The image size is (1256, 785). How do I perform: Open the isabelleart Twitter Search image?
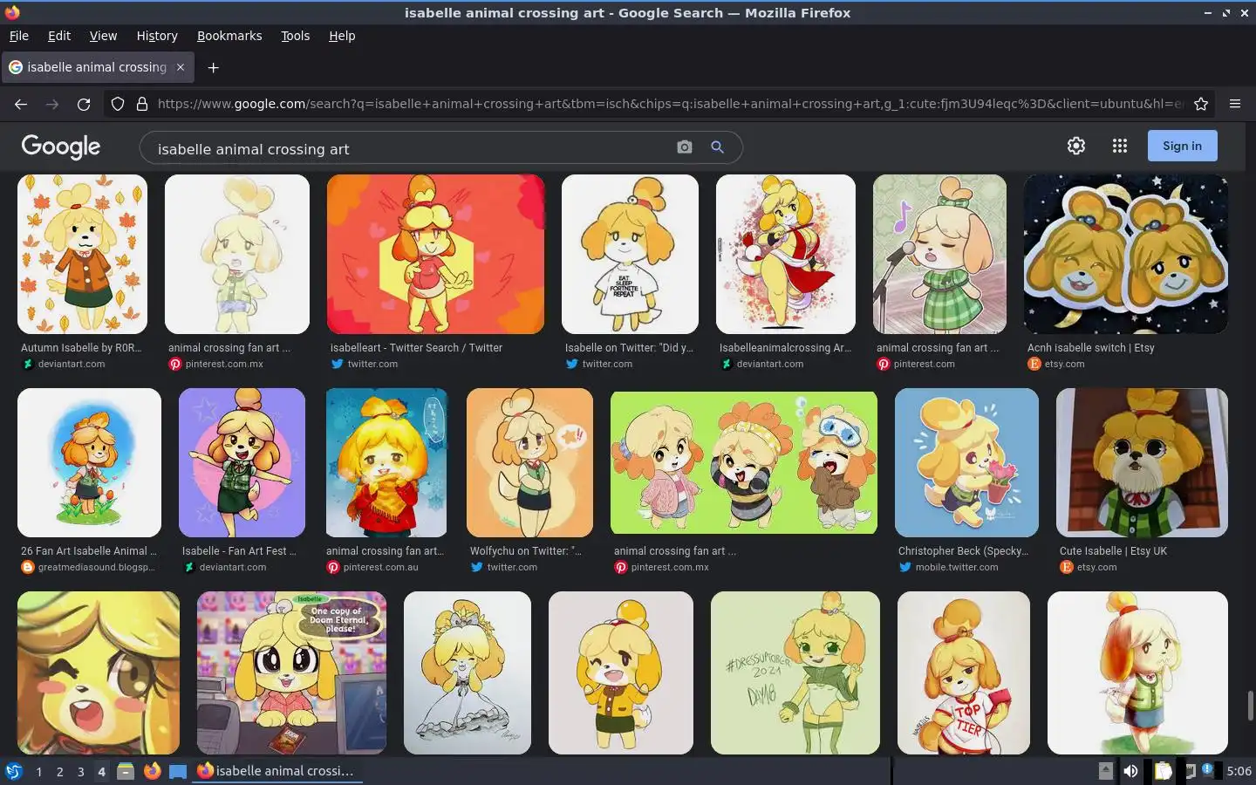[435, 254]
